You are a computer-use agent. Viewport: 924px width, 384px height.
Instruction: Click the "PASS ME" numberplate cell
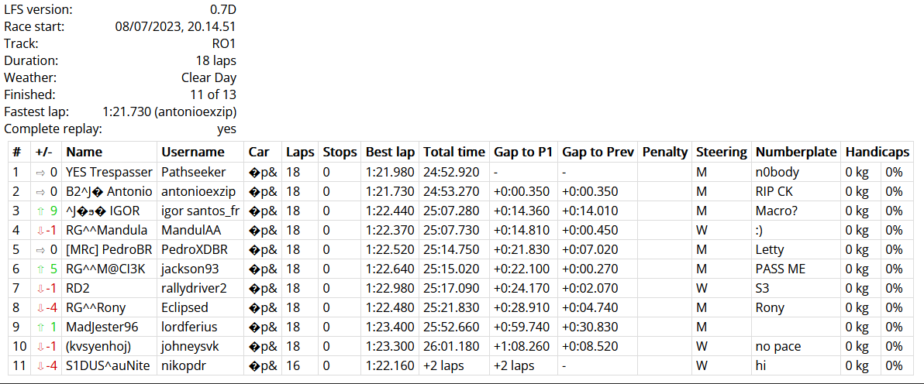tap(780, 269)
